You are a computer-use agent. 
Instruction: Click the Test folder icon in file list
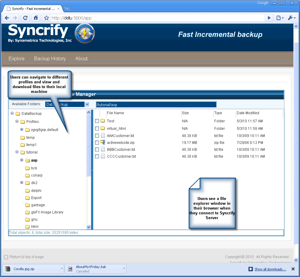[102, 121]
